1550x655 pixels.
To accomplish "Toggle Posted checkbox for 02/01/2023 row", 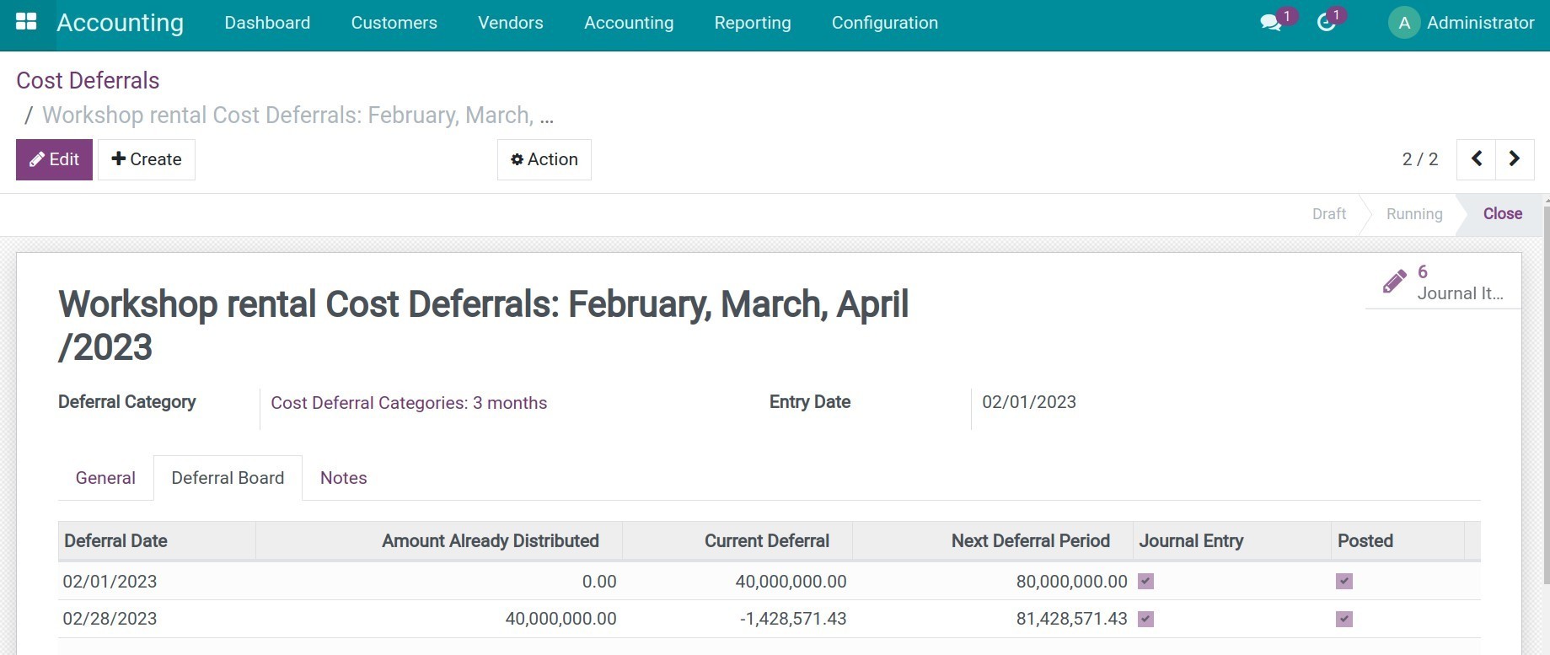I will click(1344, 581).
